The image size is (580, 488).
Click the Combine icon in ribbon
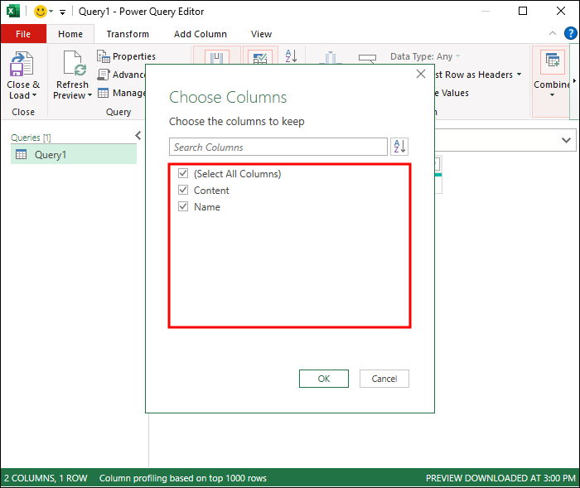click(x=552, y=61)
